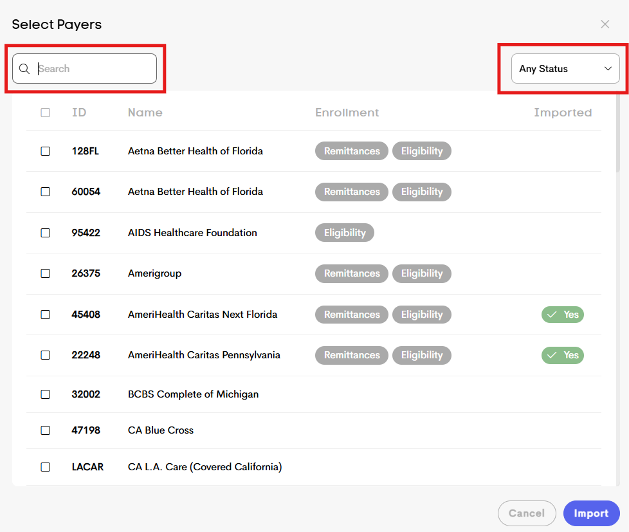Viewport: 629px width, 532px height.
Task: Click the Cancel button
Action: pyautogui.click(x=527, y=513)
